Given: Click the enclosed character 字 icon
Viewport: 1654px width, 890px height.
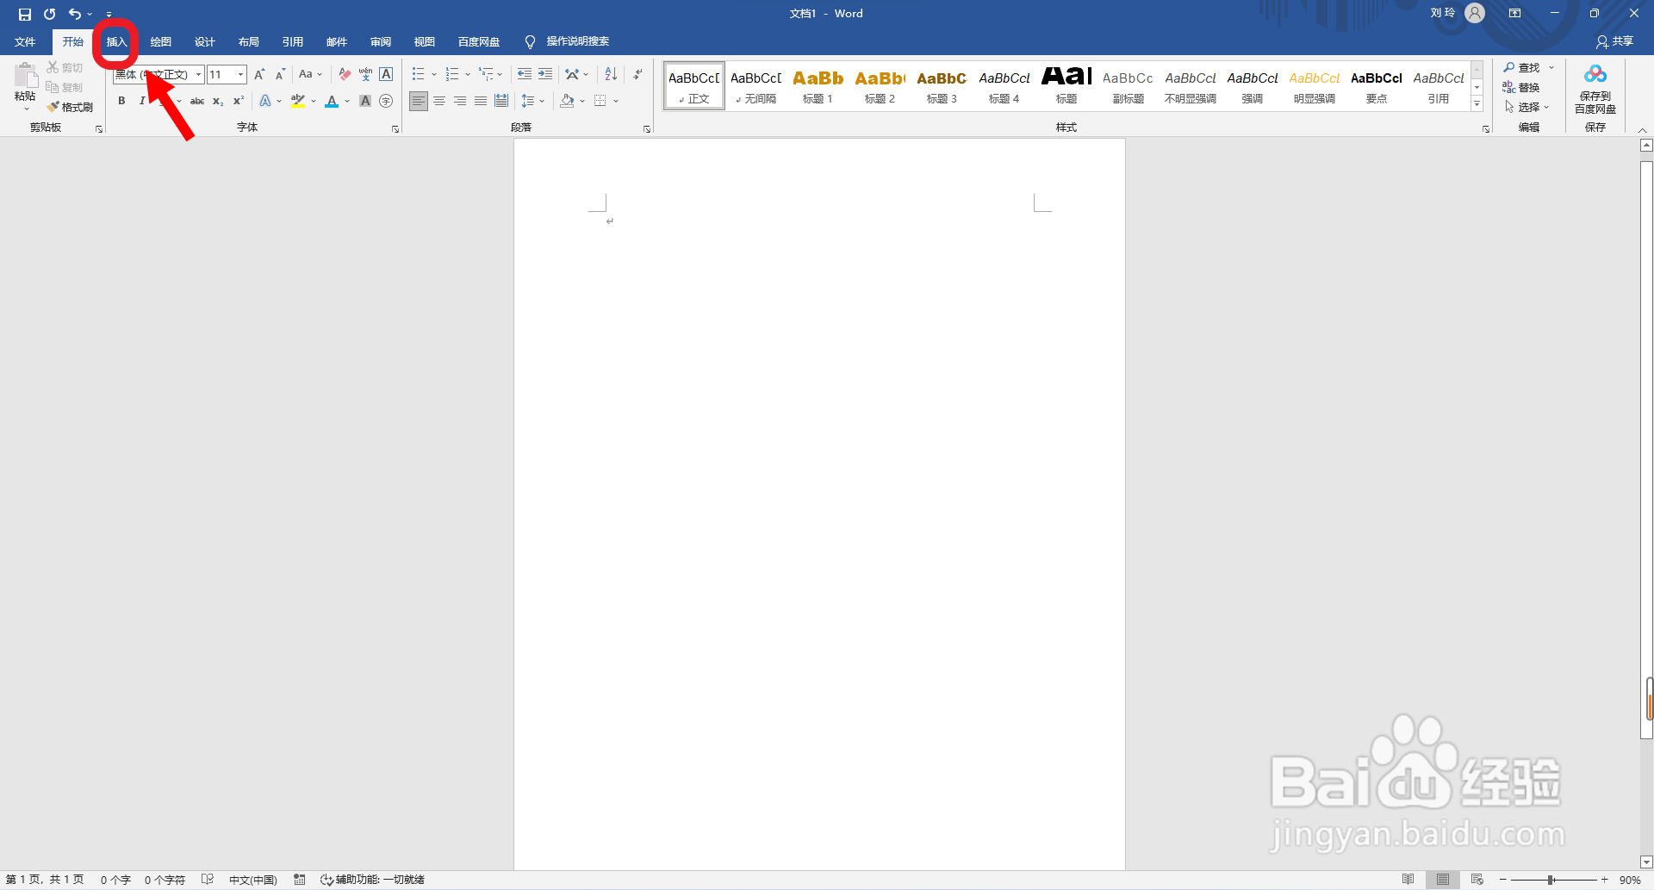Looking at the screenshot, I should 386,101.
